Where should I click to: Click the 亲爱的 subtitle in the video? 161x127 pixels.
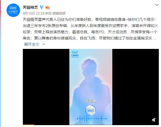pos(91,101)
